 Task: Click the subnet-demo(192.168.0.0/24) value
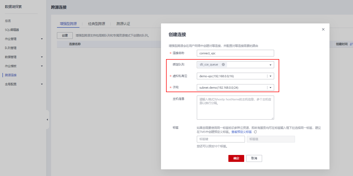pyautogui.click(x=219, y=88)
